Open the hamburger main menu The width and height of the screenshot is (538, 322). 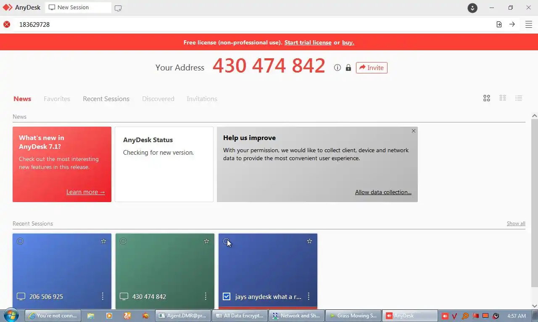pos(529,24)
